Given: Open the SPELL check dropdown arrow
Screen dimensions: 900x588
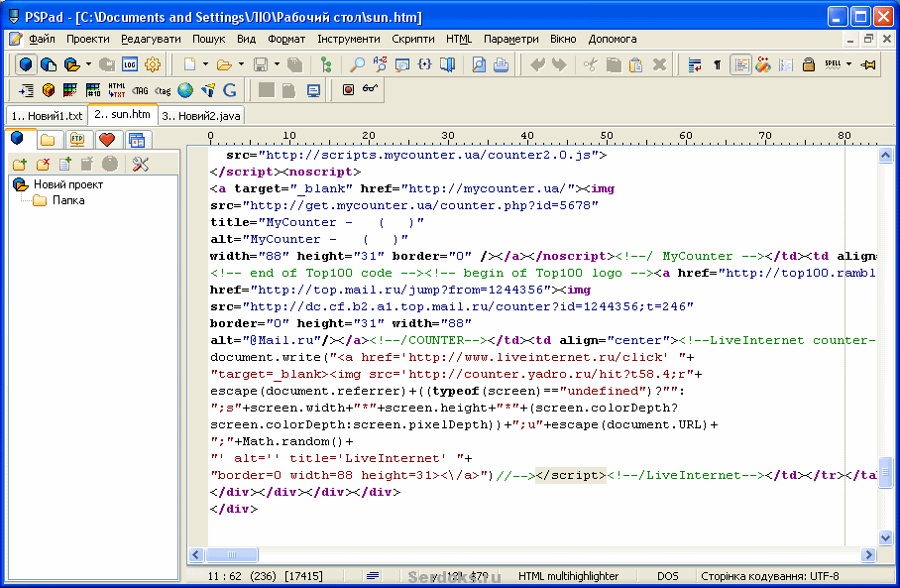Looking at the screenshot, I should [848, 64].
